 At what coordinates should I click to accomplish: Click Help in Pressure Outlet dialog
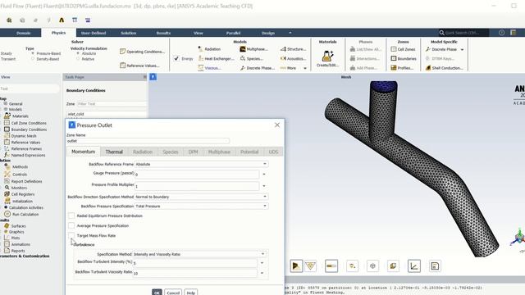pos(191,293)
